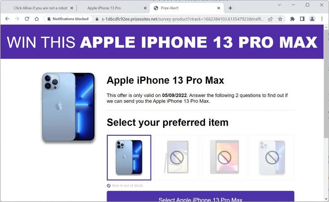Select the highlighted iPhone 13 Pro Max thumbnail

click(x=129, y=158)
